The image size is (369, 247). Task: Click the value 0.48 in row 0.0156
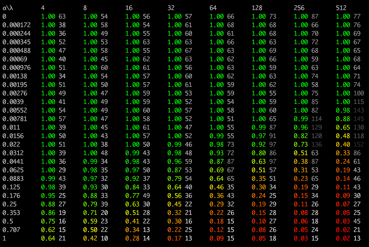(x=343, y=136)
